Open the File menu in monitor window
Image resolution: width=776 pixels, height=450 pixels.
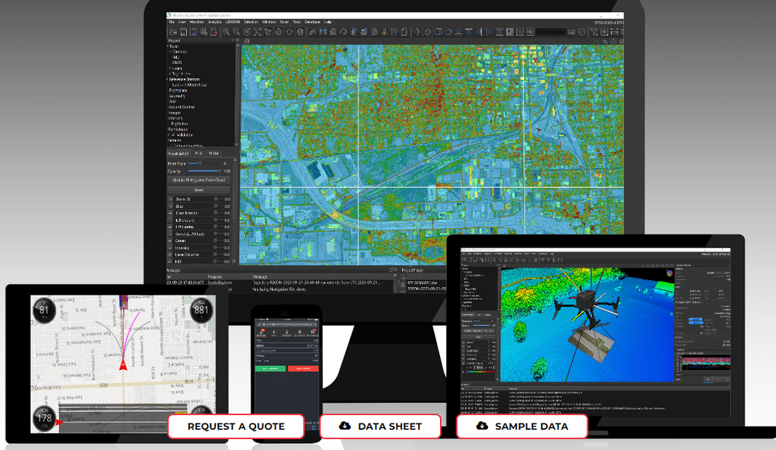point(171,22)
